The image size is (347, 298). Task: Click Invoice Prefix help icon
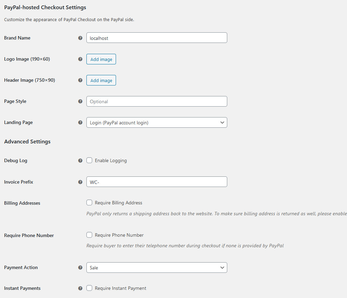click(x=80, y=182)
